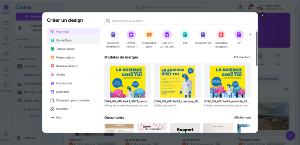Viewport: 300px width, 145px height.
Task: Select the Document A3 icon
Action: coord(203,35)
